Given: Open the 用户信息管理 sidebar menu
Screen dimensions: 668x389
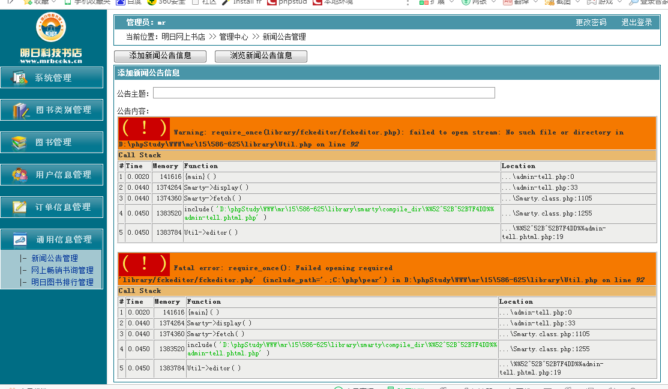Looking at the screenshot, I should (52, 175).
